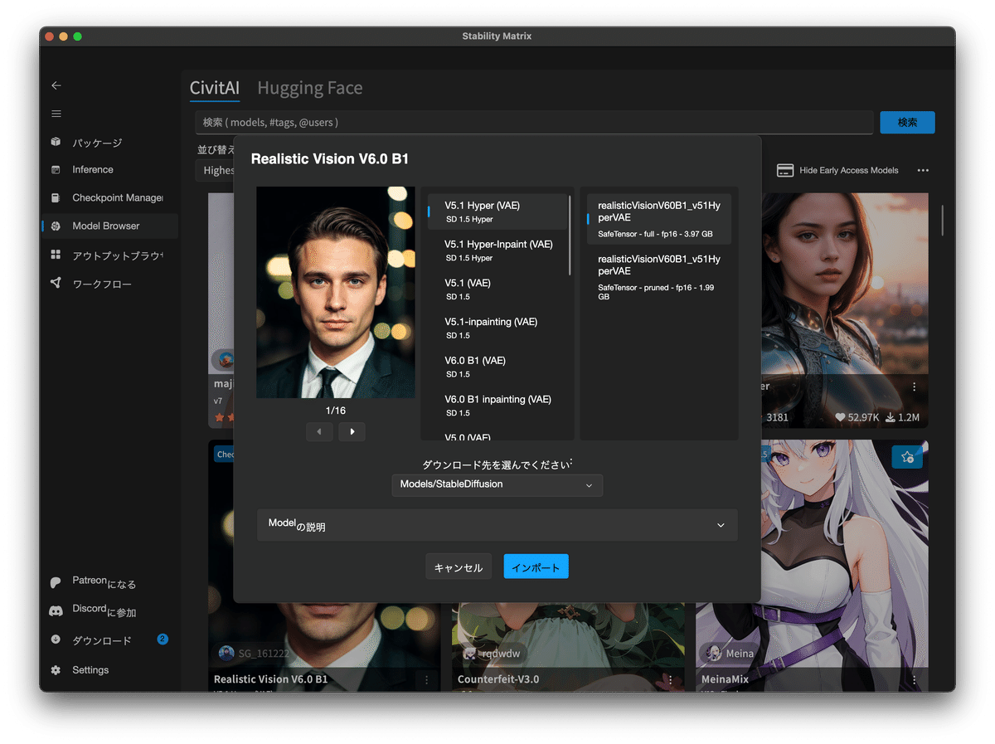
Task: Open the three-dot menu on Counterfeit-V3.0 card
Action: [670, 679]
